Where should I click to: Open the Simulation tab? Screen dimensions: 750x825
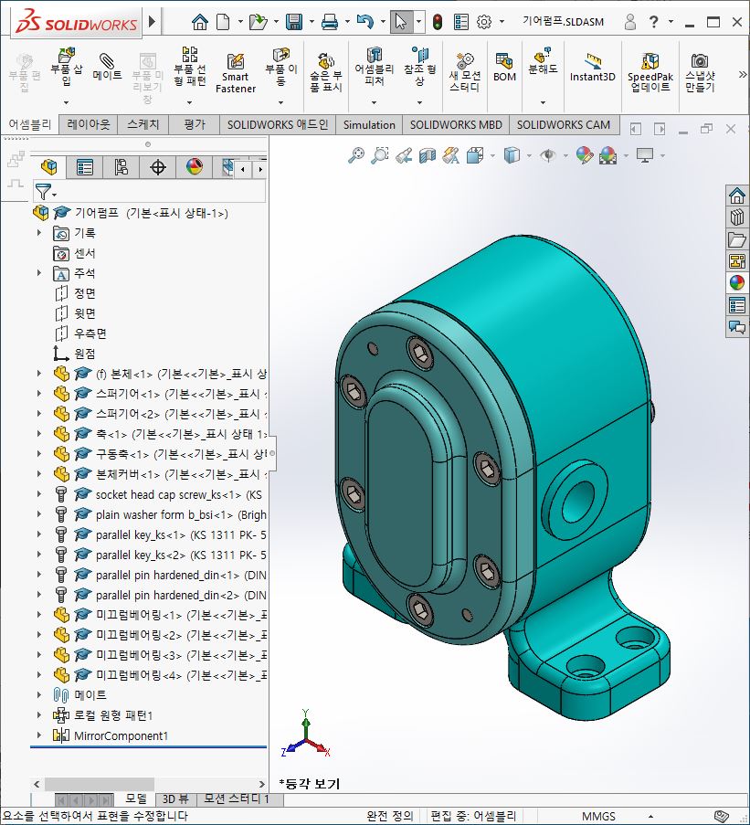coord(369,124)
